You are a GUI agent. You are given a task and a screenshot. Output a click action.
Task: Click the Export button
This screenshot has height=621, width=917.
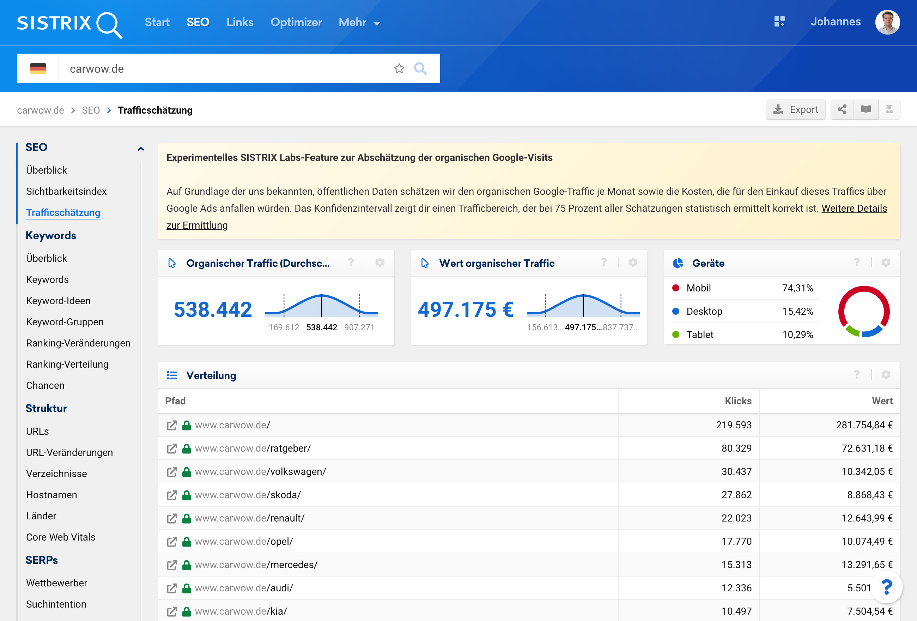(x=795, y=109)
